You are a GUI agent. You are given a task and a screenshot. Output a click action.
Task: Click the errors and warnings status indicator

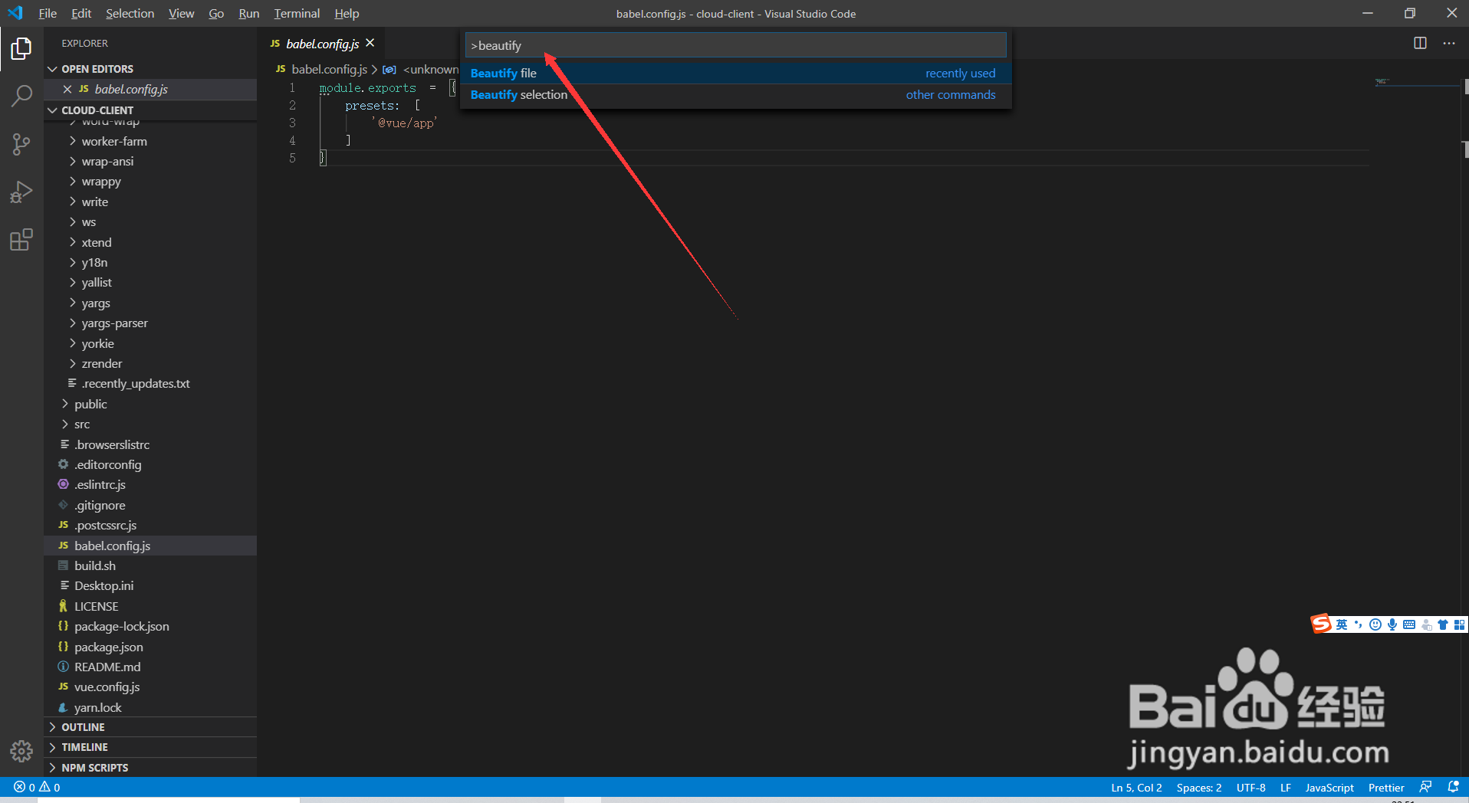click(37, 787)
